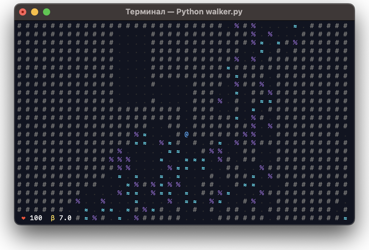Click the # tile directly after the 7.0 value

78,218
